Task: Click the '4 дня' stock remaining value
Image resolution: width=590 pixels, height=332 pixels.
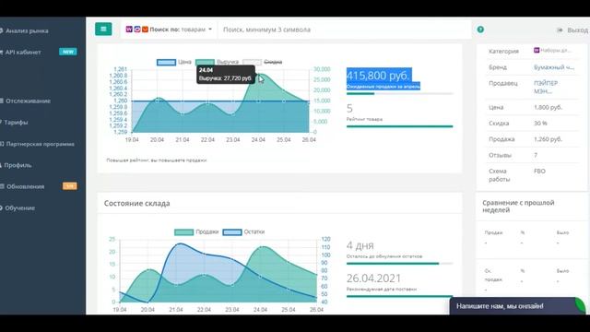Action: click(360, 246)
